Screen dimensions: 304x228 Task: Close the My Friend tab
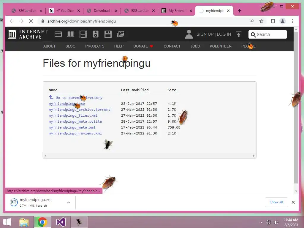(191, 11)
